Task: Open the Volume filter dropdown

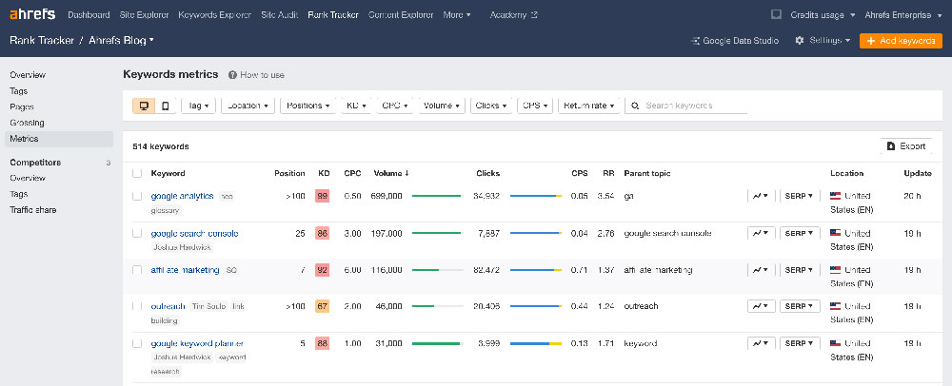Action: coord(442,106)
